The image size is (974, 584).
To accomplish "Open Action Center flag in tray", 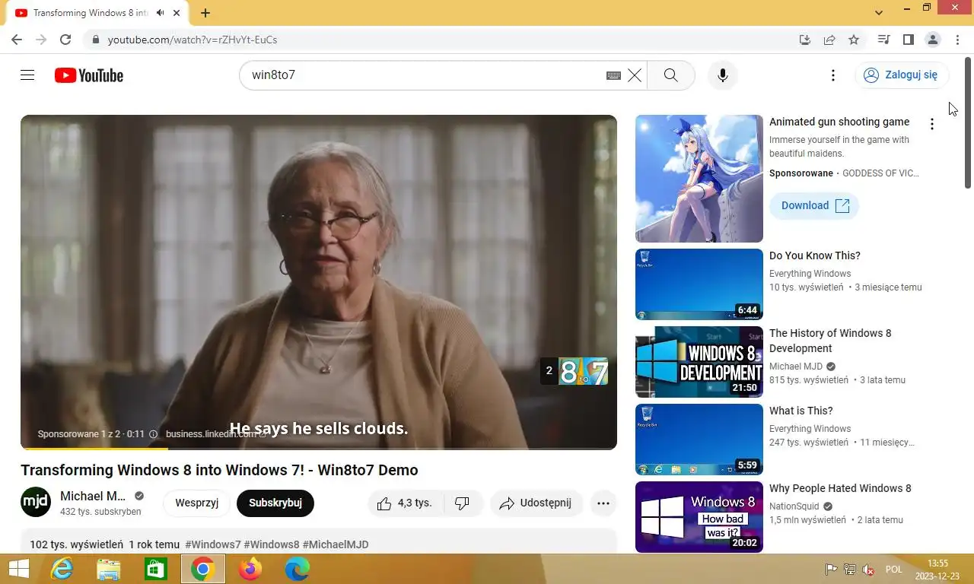I will (832, 570).
